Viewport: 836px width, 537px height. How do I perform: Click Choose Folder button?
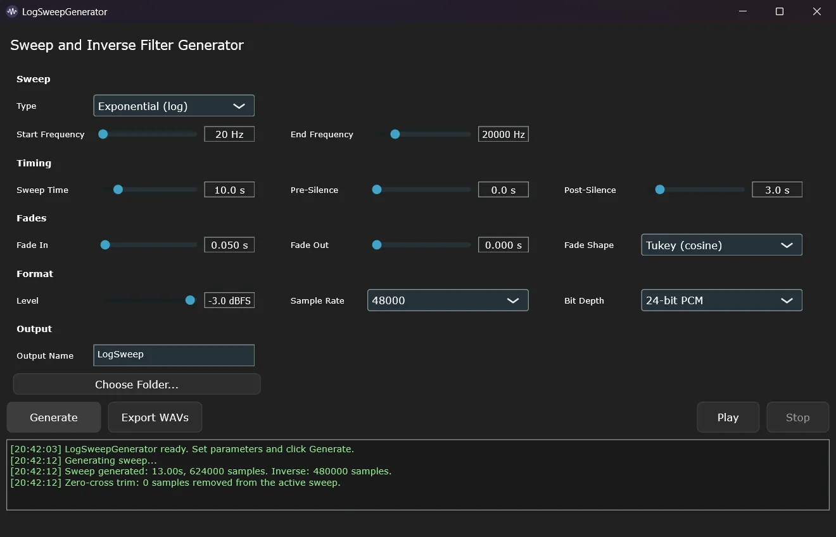(137, 385)
